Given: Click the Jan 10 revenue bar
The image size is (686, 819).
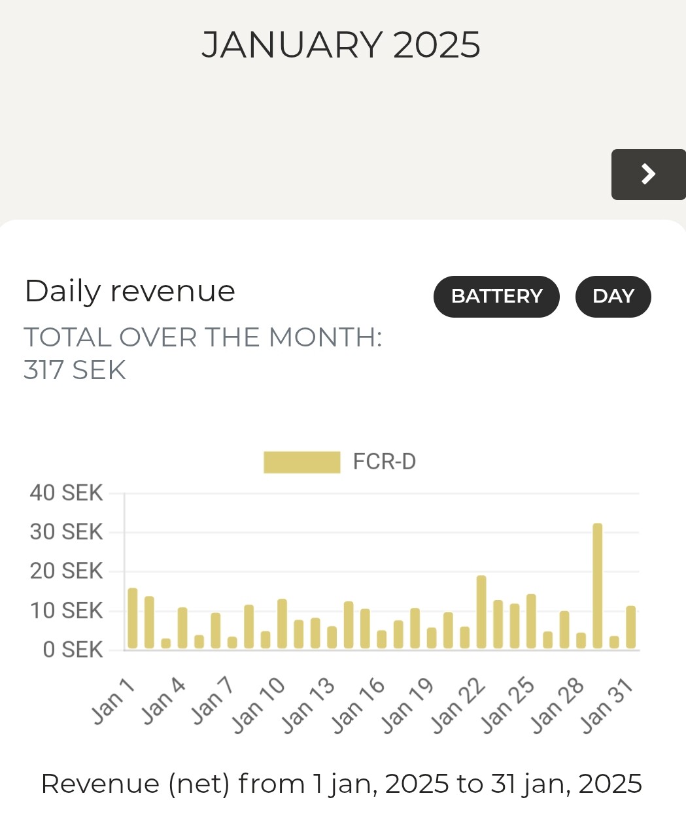Looking at the screenshot, I should click(x=282, y=624).
